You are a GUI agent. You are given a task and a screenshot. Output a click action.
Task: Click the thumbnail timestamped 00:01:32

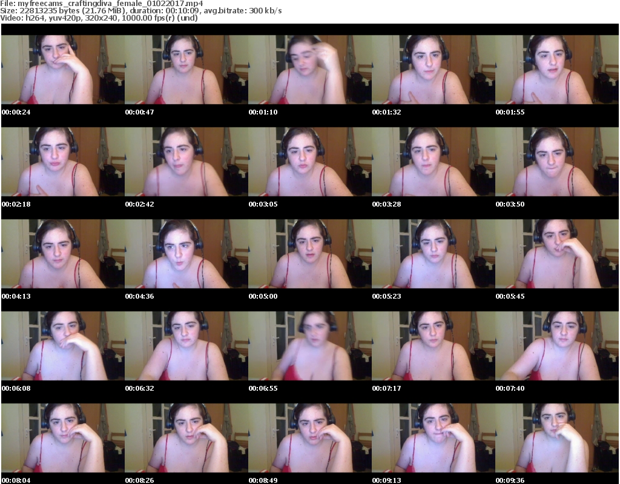point(434,69)
